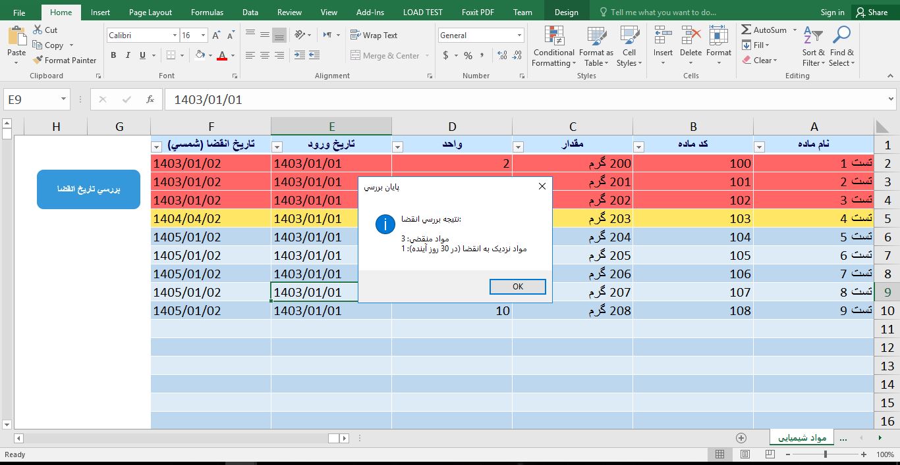This screenshot has width=900, height=465.
Task: Open the Clear eraser menu
Action: (760, 60)
